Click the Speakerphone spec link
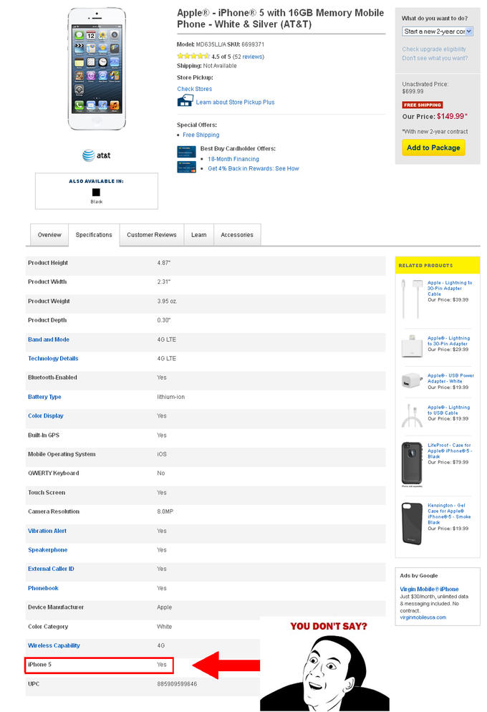The image size is (487, 712). pyautogui.click(x=48, y=550)
